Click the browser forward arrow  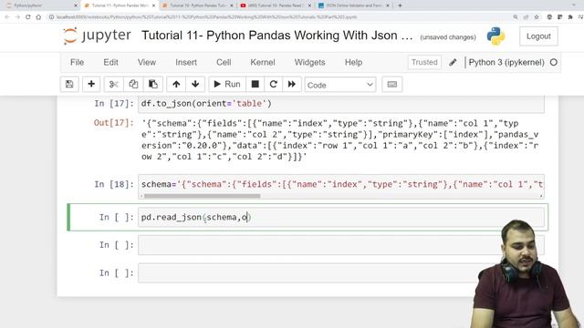coord(17,17)
